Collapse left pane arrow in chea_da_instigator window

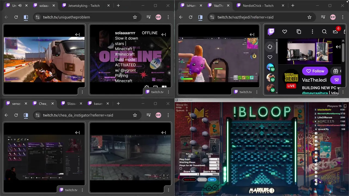(77, 133)
